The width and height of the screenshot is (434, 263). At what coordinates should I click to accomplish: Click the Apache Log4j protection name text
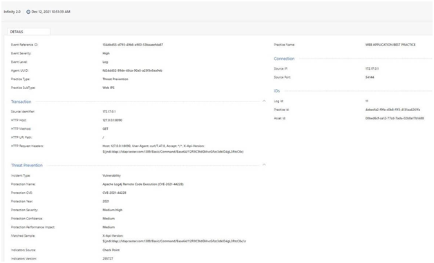(143, 184)
